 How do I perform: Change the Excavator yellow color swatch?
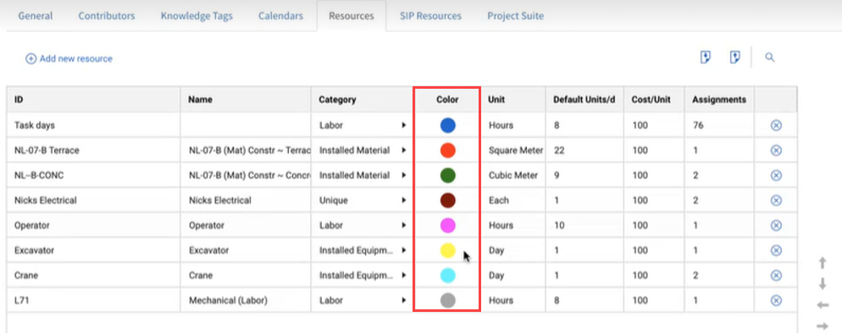click(x=448, y=250)
